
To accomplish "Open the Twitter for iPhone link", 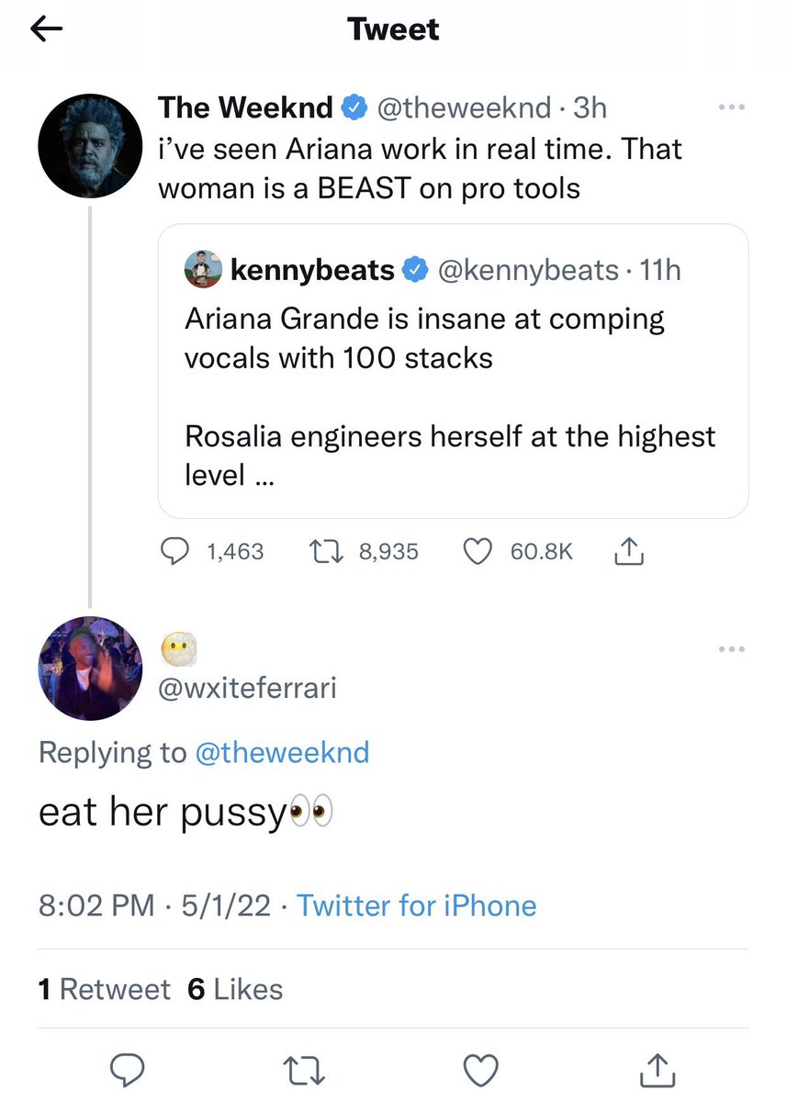I will (417, 905).
